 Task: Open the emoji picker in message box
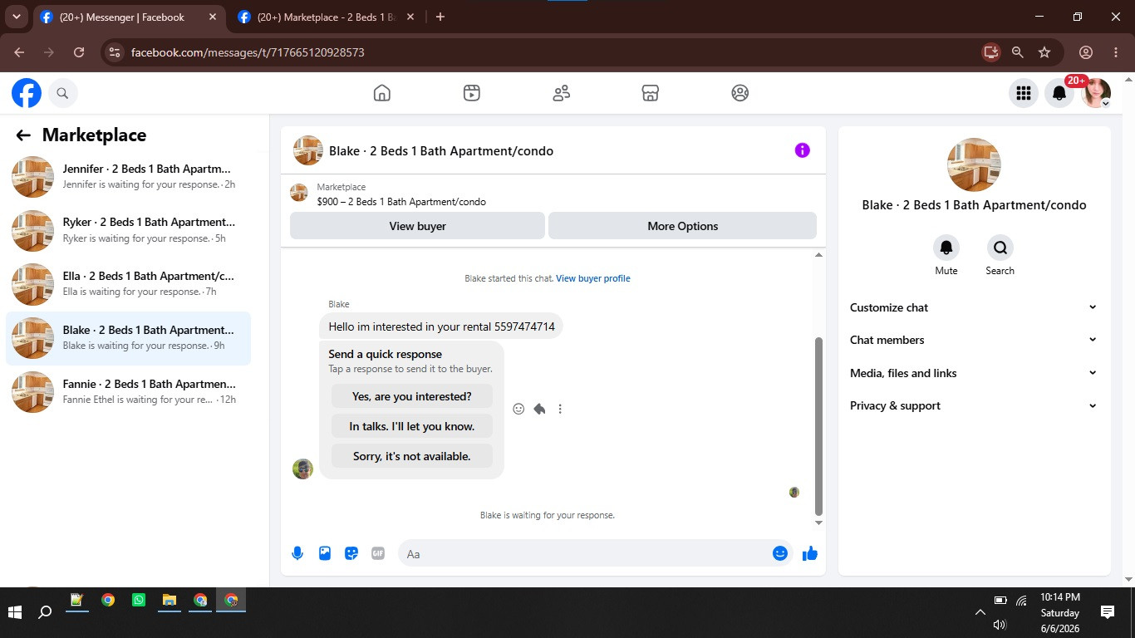click(x=779, y=553)
